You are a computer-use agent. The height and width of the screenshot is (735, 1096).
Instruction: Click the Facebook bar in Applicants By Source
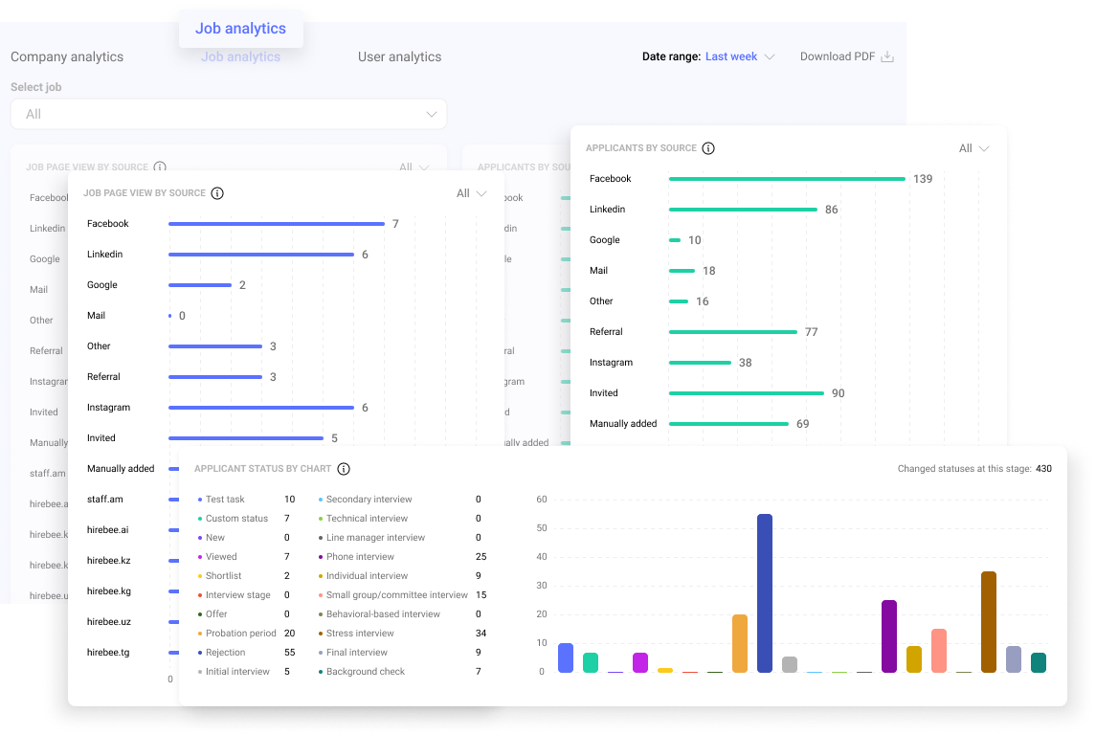[786, 179]
